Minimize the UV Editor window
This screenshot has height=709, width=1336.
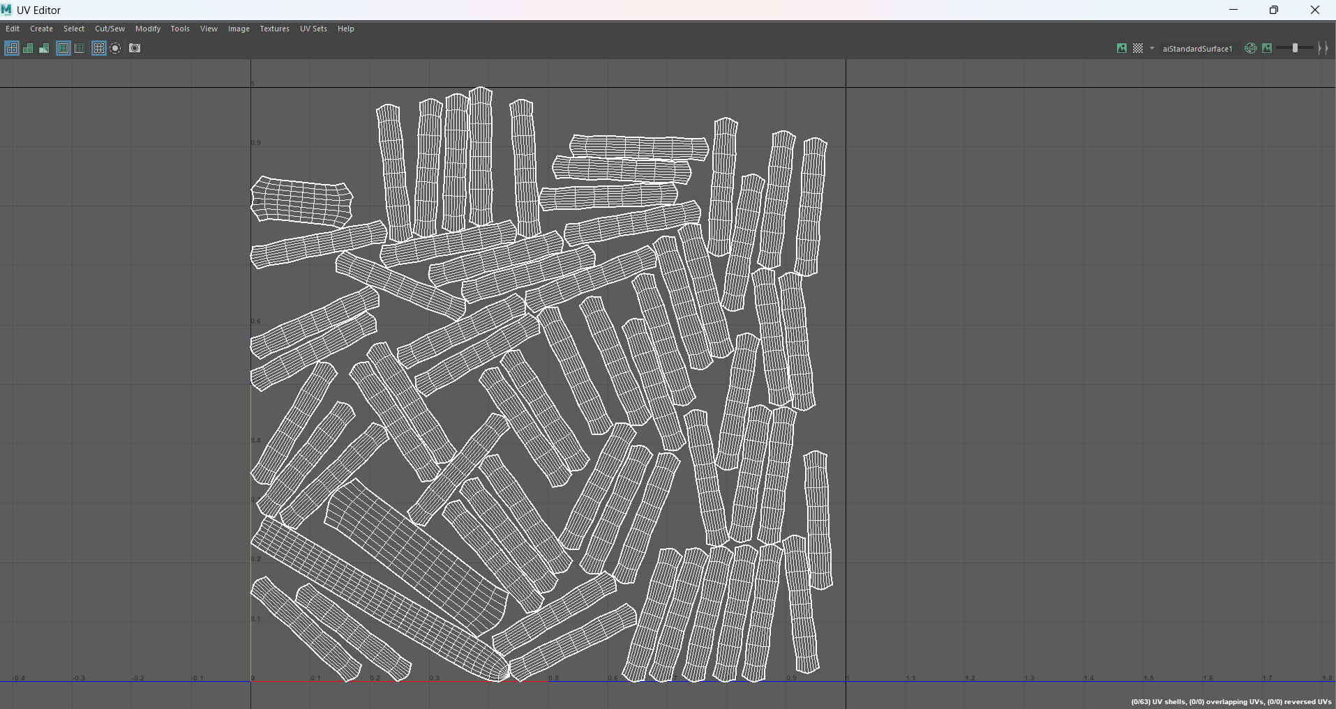[x=1233, y=10]
